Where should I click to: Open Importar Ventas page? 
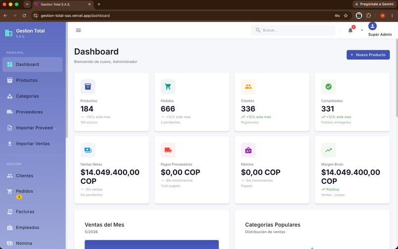point(32,144)
